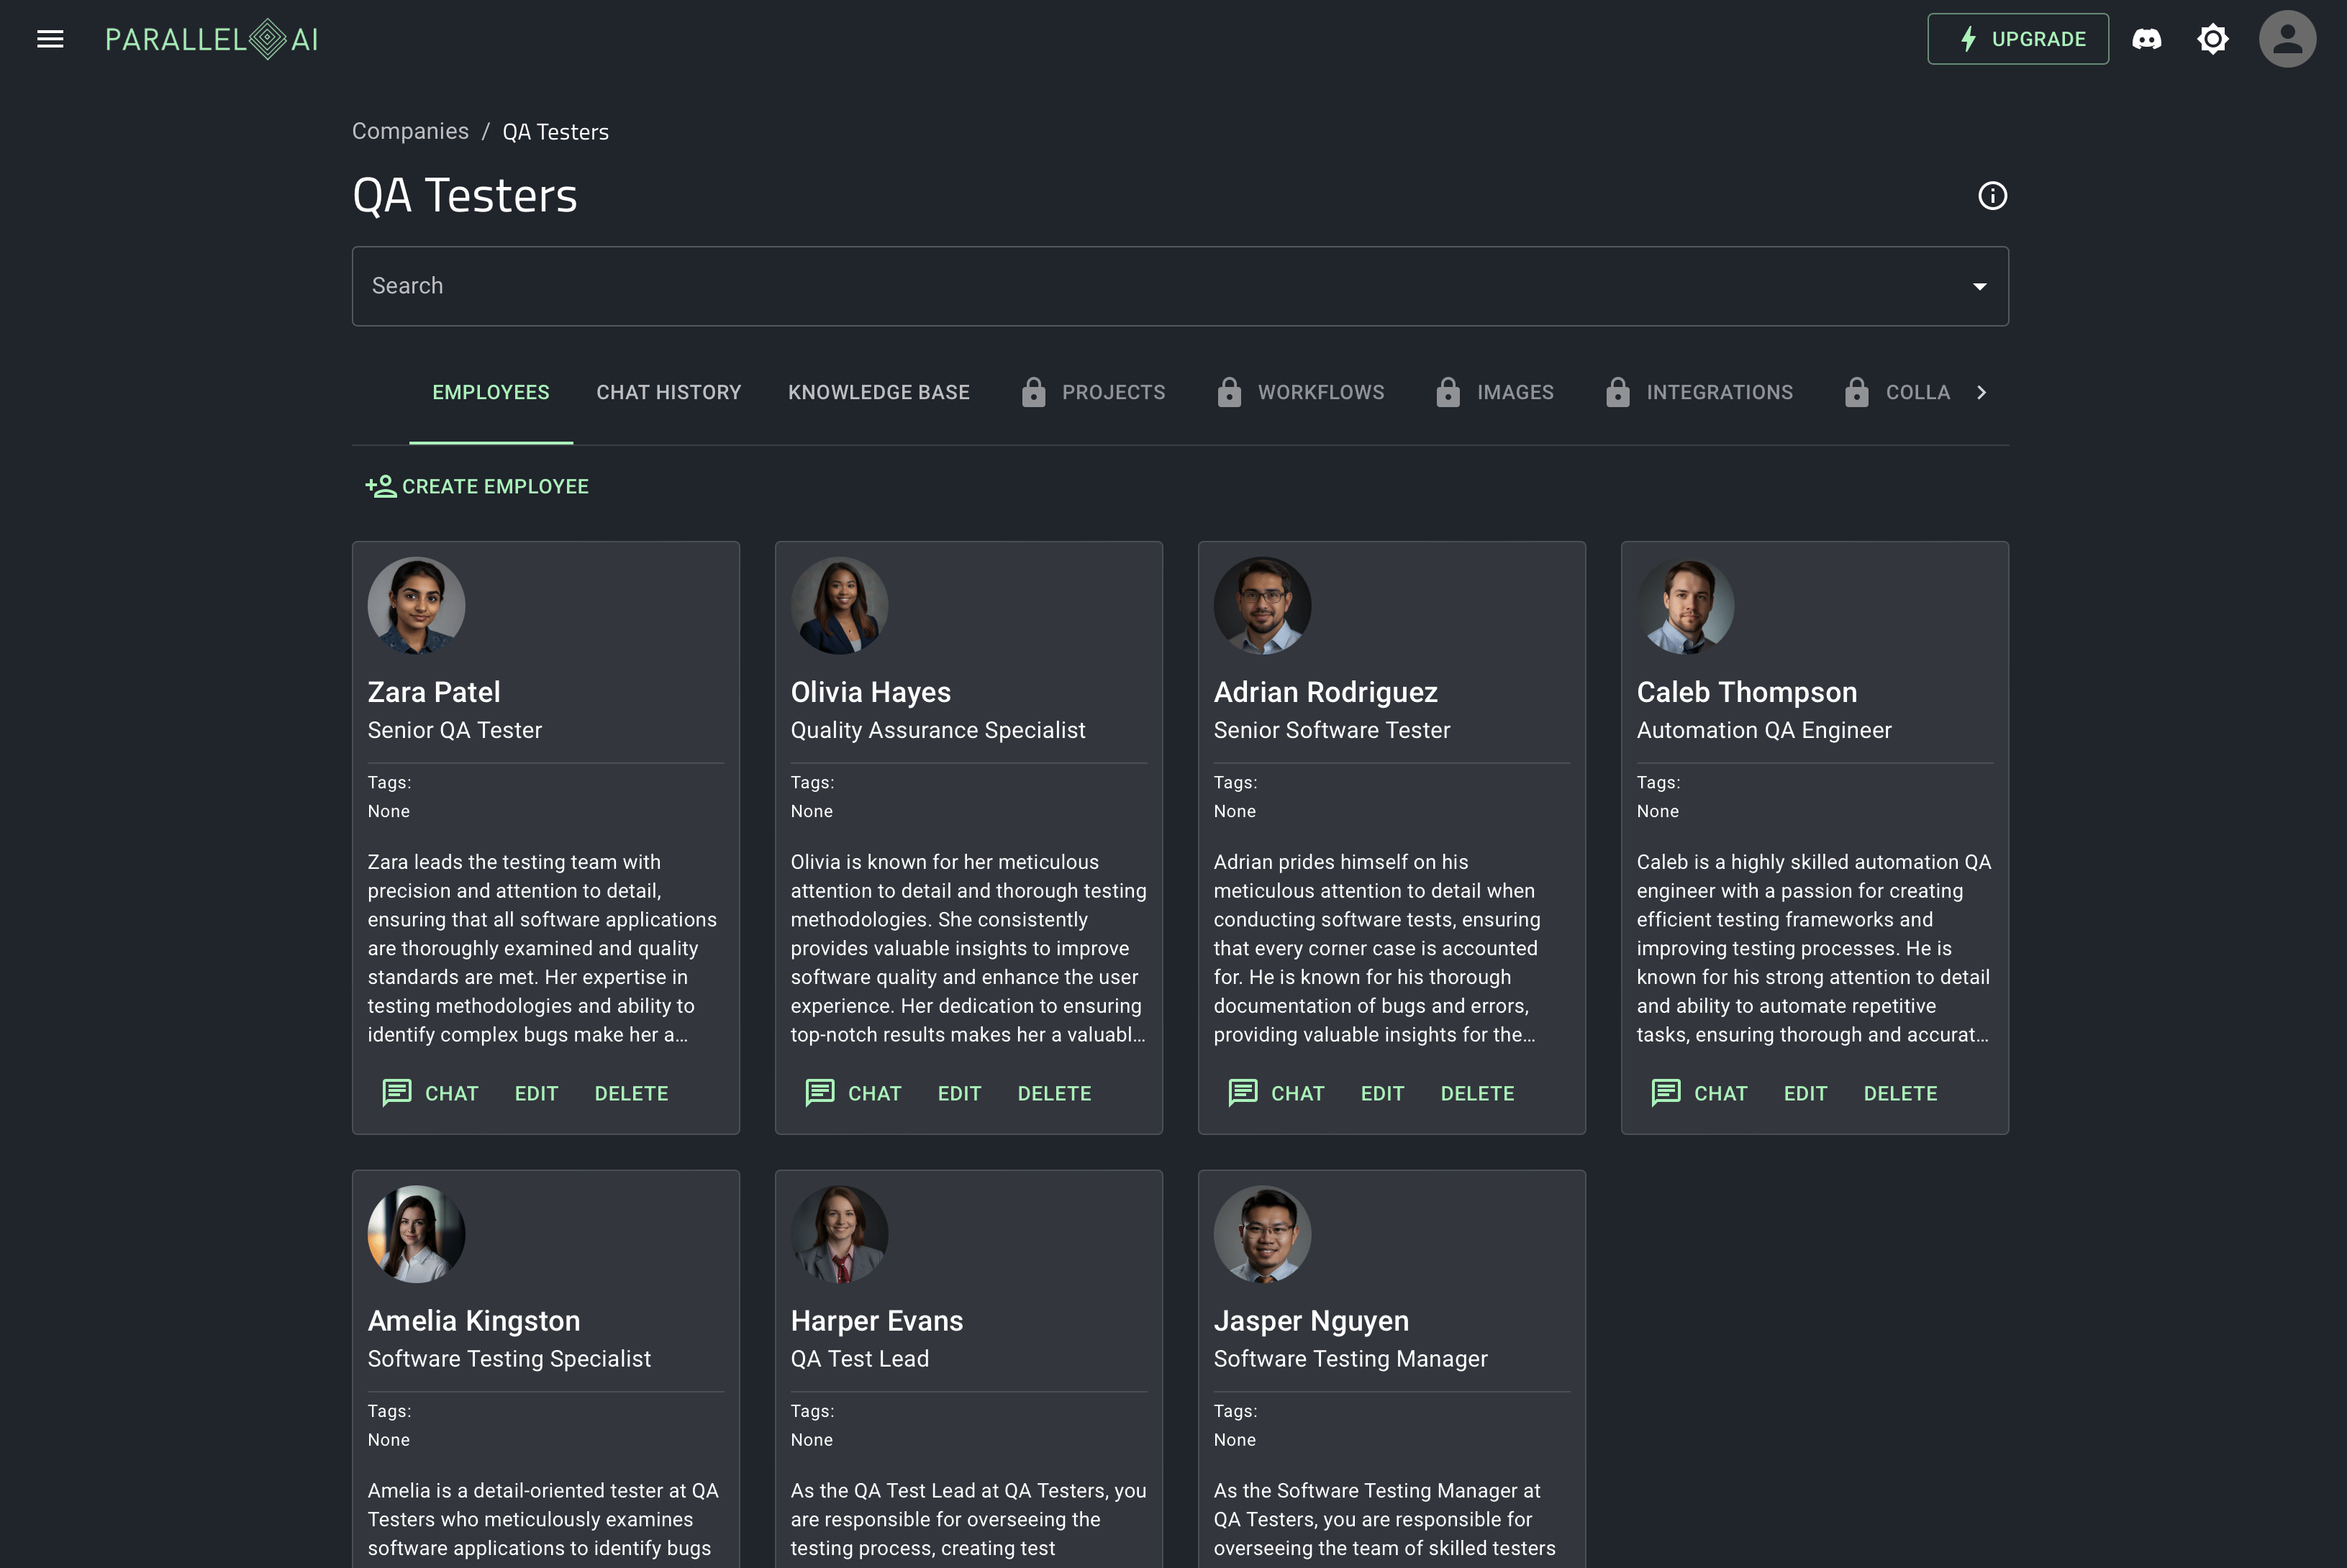
Task: Open the user account avatar menu
Action: [x=2287, y=39]
